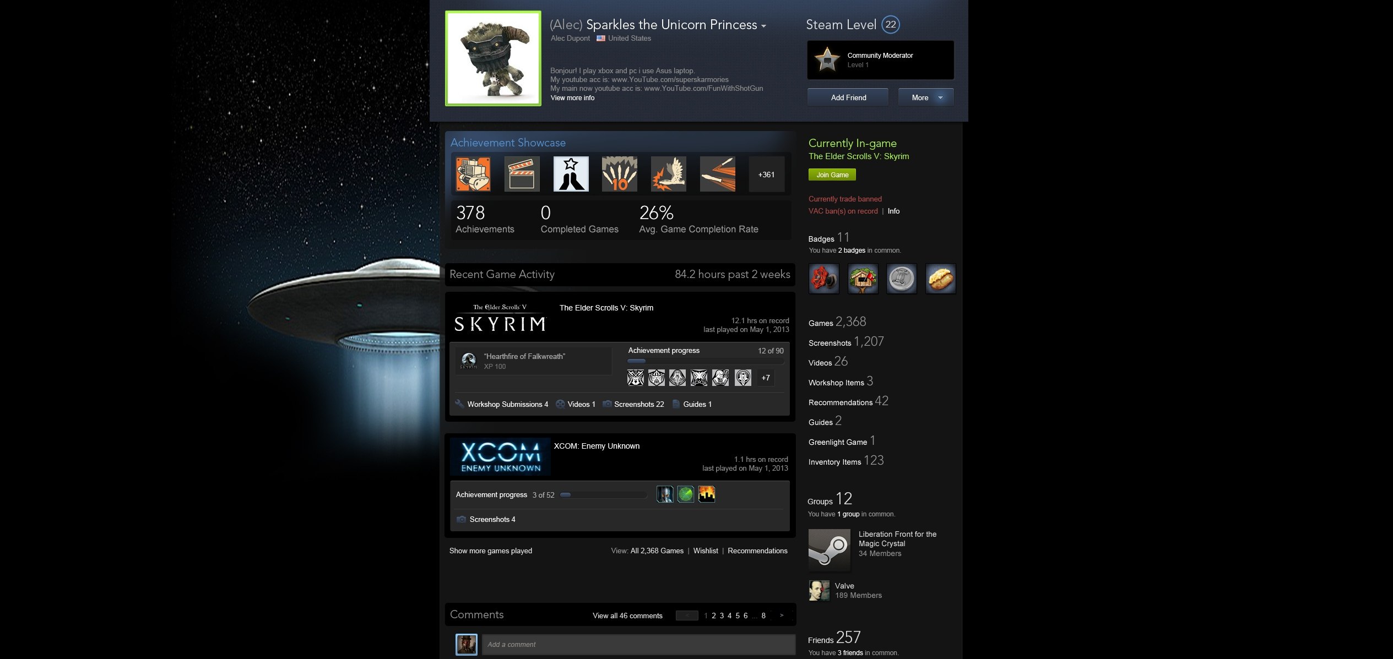Open the Recommendations 42 sidebar link
The width and height of the screenshot is (1393, 659).
pos(848,401)
